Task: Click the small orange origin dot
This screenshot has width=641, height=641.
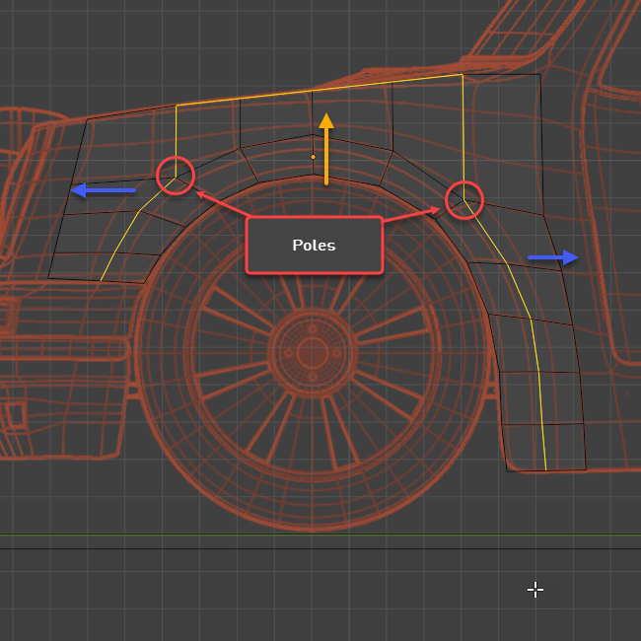Action: 314,157
